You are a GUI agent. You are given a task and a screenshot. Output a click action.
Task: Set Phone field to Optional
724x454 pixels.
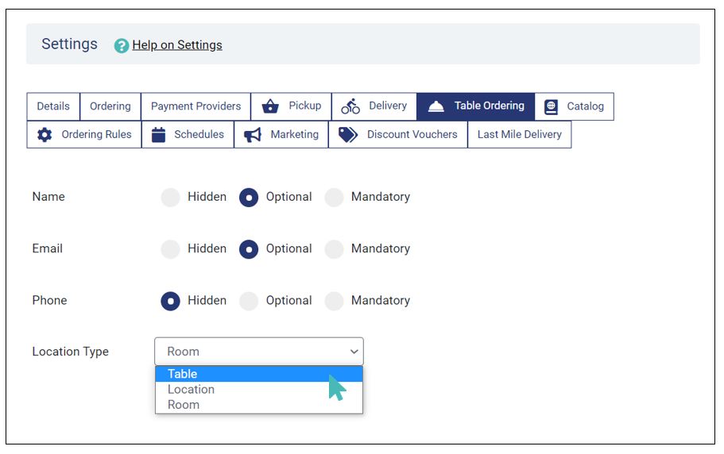point(249,301)
